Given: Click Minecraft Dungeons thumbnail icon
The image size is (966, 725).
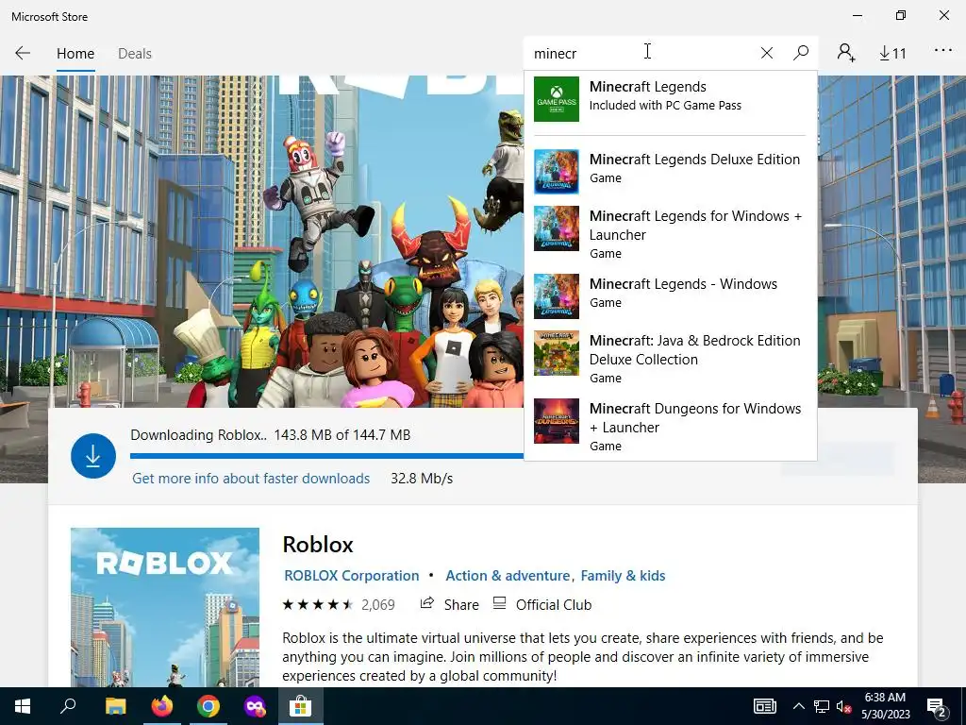Looking at the screenshot, I should (x=557, y=421).
